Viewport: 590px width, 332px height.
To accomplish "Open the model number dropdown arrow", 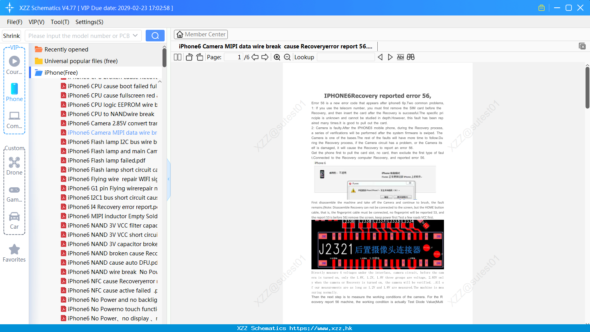I will pos(136,36).
